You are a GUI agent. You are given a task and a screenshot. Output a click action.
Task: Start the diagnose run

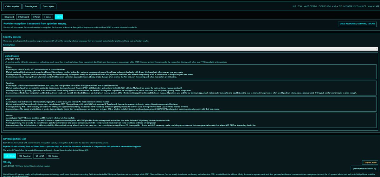(x=31, y=6)
